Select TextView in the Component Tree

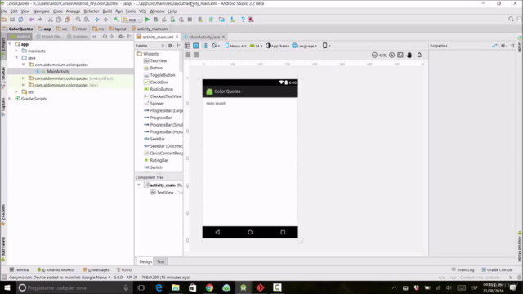pos(165,193)
